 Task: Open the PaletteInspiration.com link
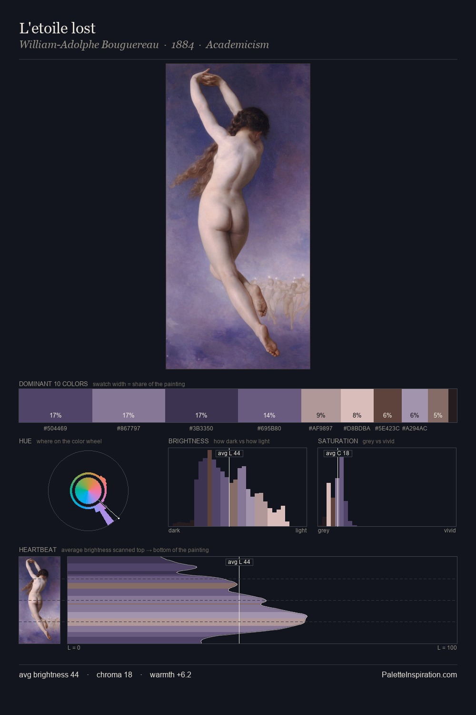pyautogui.click(x=419, y=674)
